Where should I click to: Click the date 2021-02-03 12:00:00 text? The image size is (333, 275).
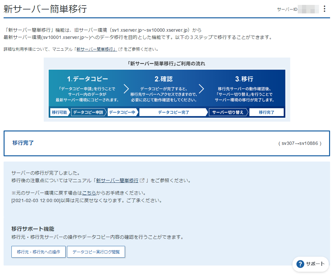36,200
